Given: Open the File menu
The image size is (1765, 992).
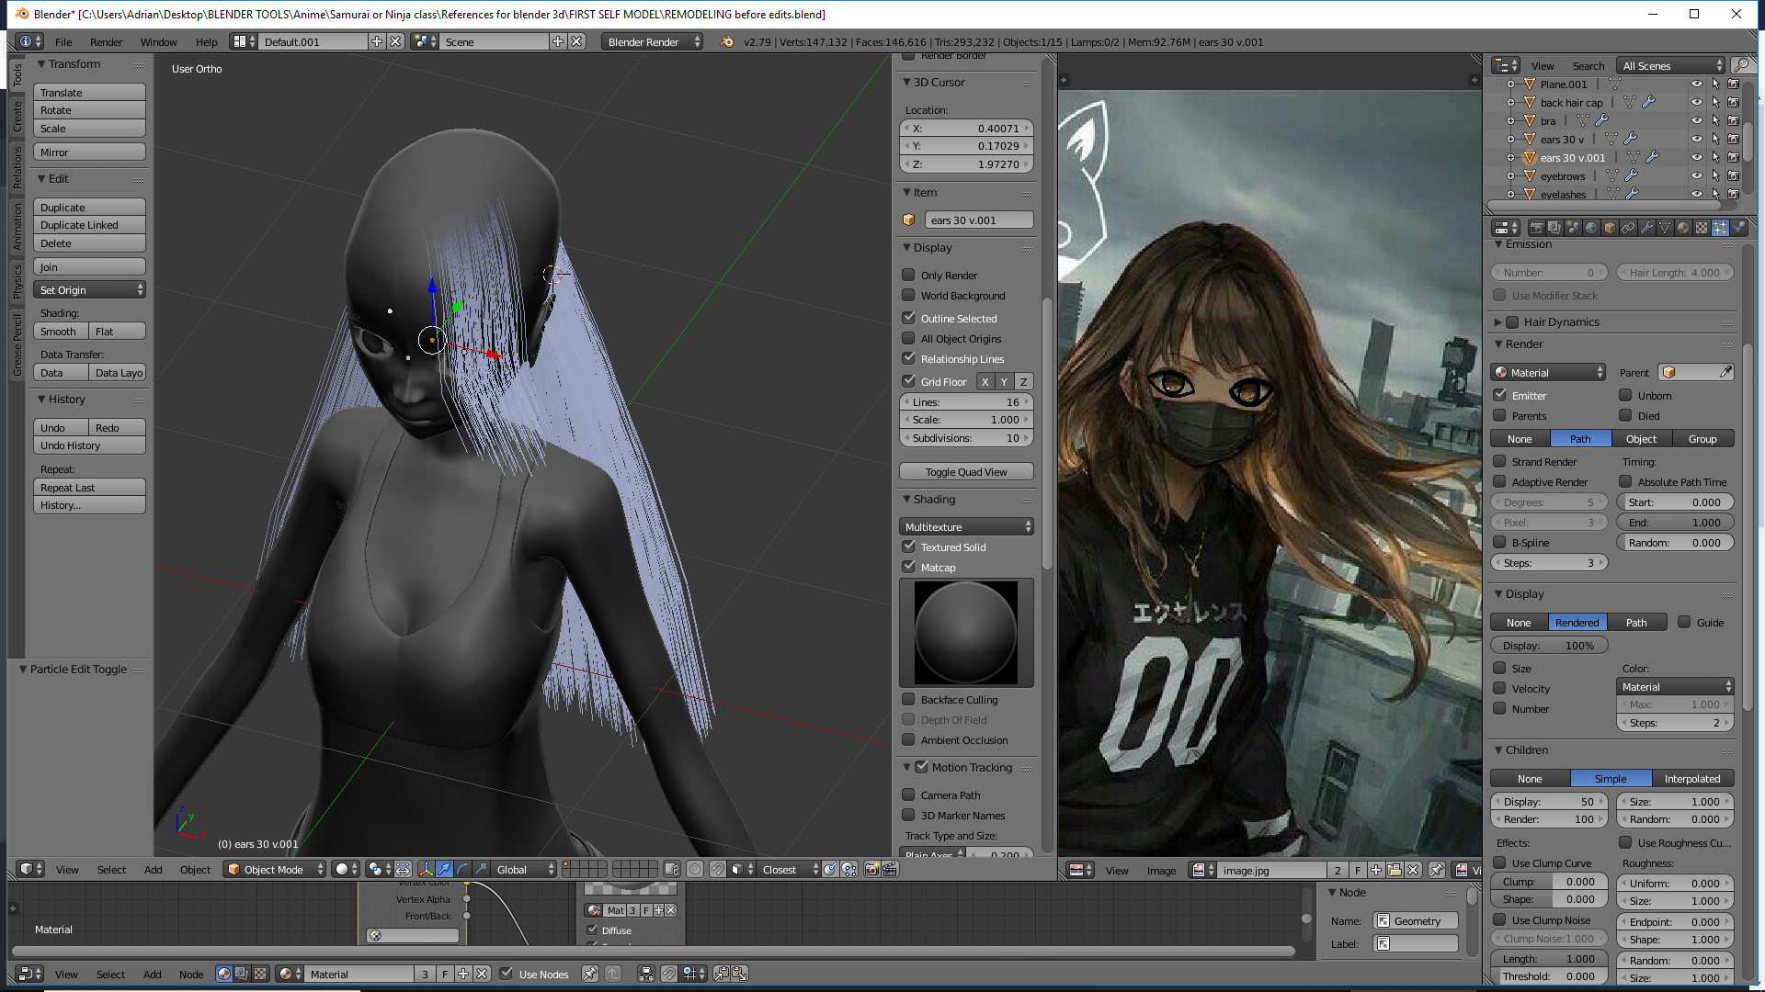Looking at the screenshot, I should click(x=63, y=41).
